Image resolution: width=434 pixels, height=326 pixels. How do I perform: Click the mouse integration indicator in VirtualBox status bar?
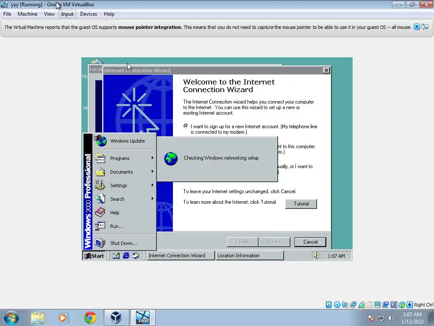point(402,305)
